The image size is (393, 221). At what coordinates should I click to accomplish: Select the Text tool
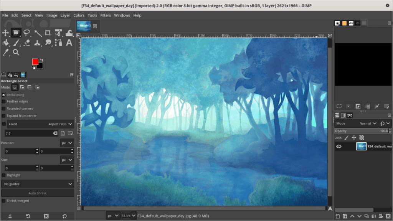pyautogui.click(x=69, y=43)
